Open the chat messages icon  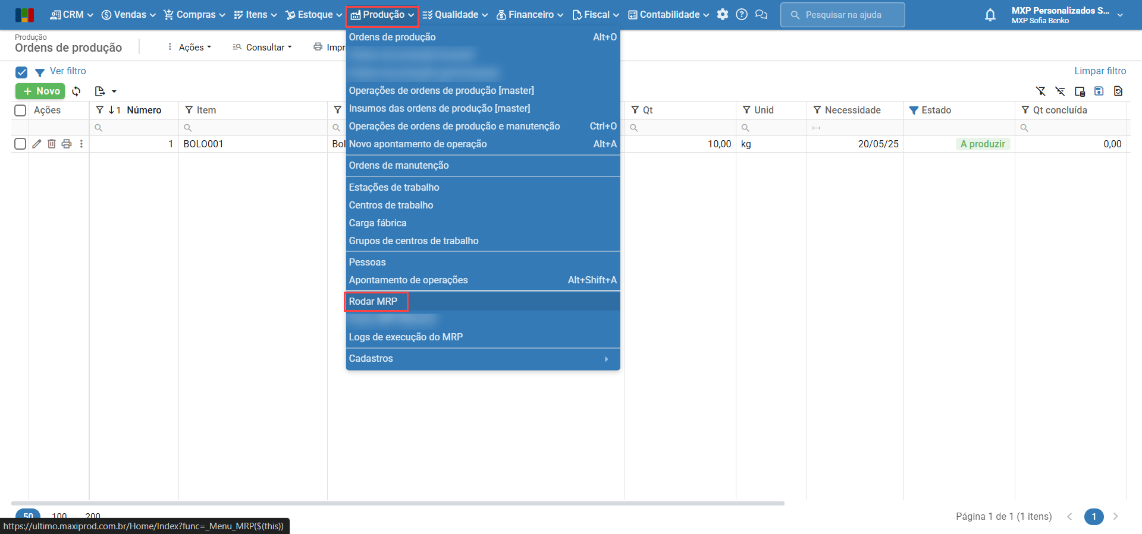761,15
